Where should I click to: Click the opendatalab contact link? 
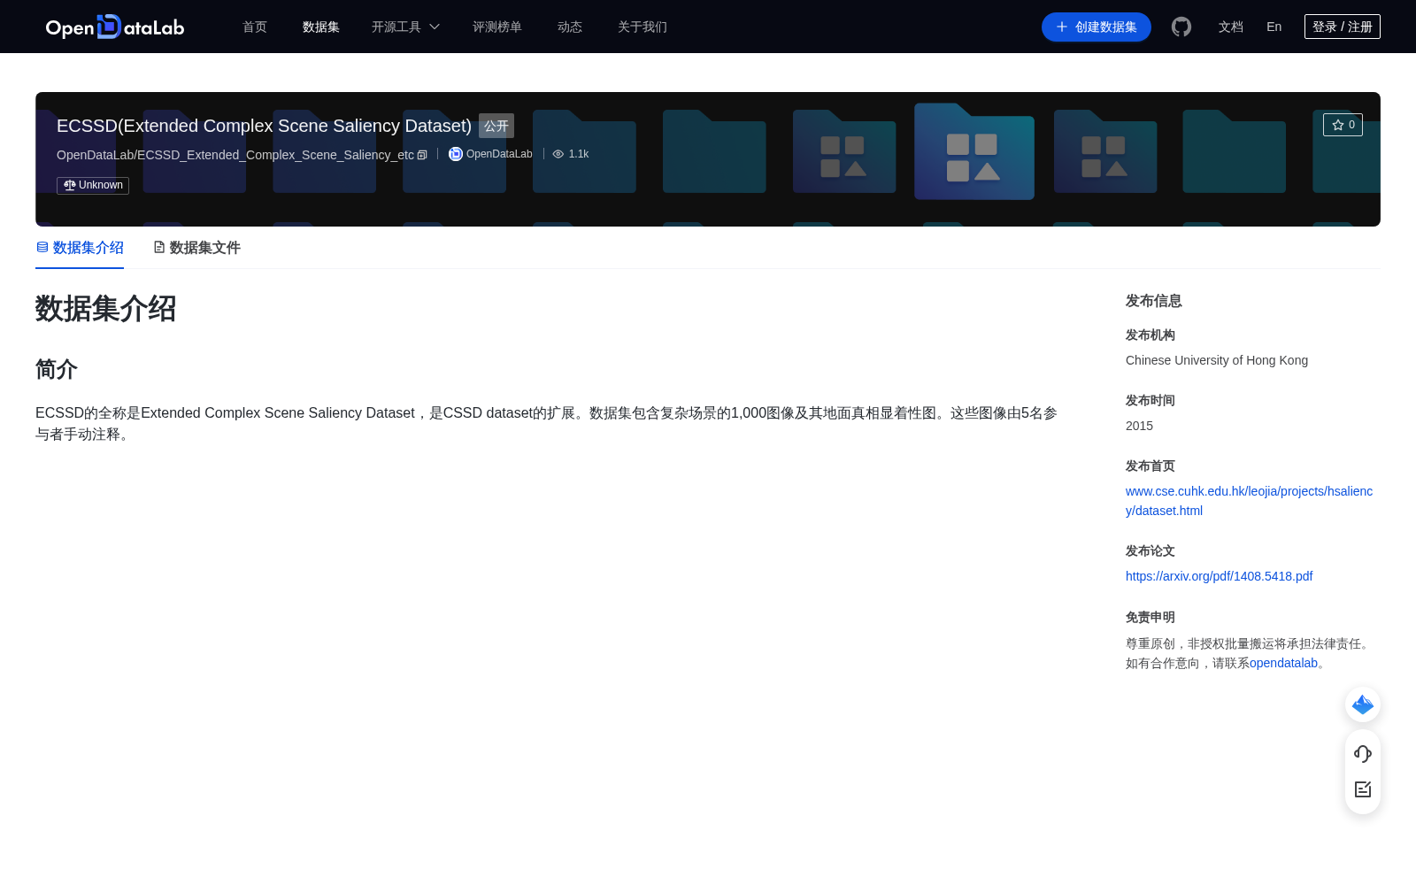pyautogui.click(x=1283, y=663)
